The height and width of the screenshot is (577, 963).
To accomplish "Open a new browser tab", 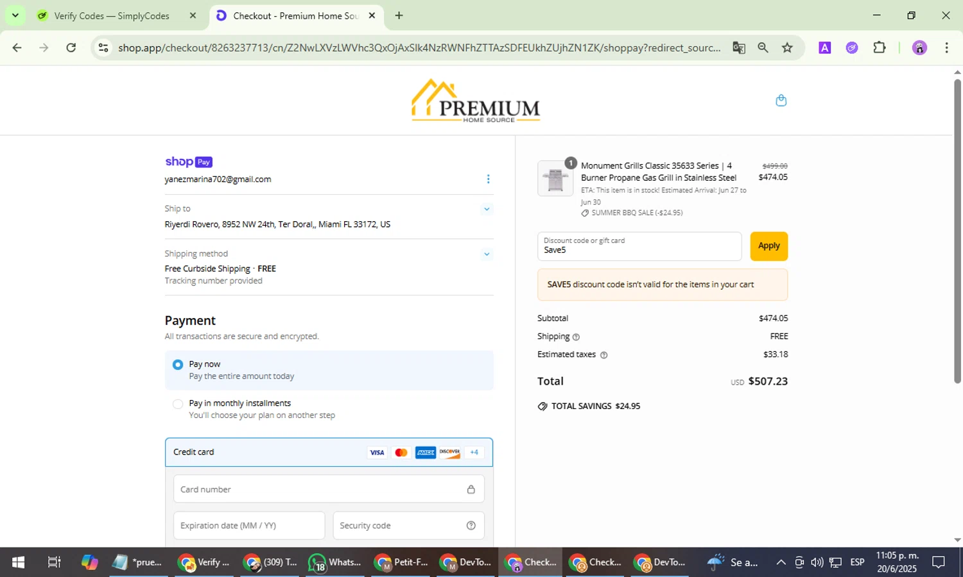I will pos(399,15).
